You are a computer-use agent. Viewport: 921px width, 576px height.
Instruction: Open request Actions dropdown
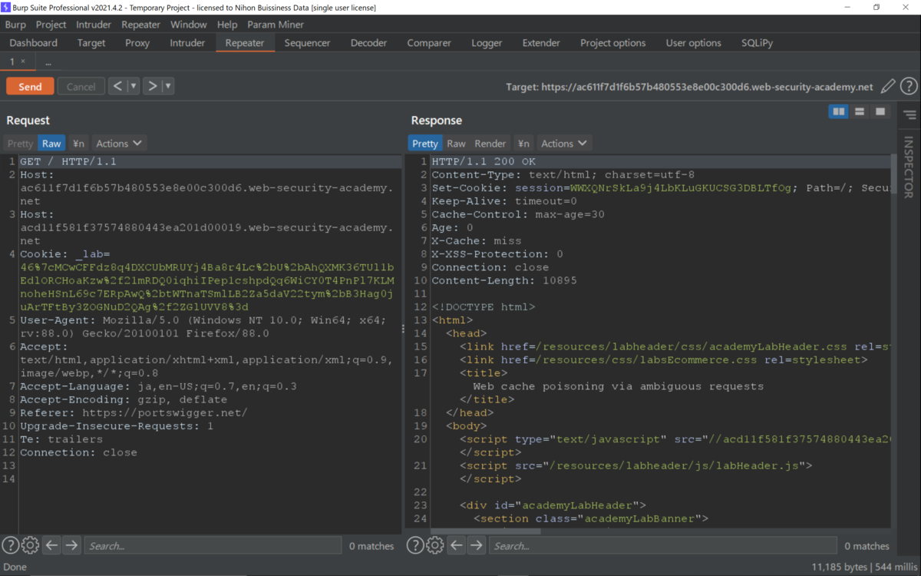click(119, 144)
